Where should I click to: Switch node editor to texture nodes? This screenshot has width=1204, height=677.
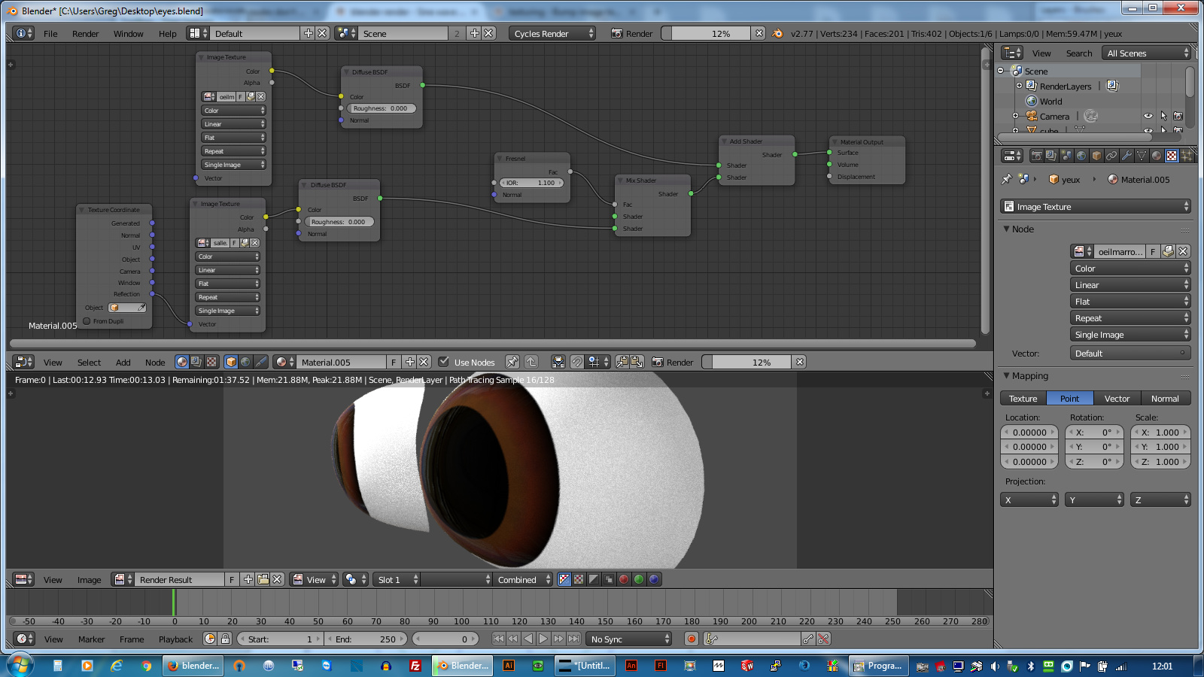(211, 362)
